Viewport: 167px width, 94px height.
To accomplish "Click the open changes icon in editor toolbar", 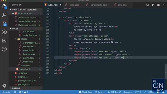I will click(x=147, y=5).
